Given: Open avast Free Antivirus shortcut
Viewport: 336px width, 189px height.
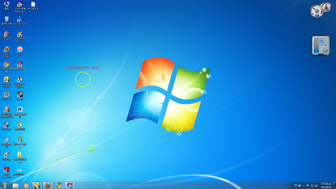Looking at the screenshot, I should click(x=20, y=37).
